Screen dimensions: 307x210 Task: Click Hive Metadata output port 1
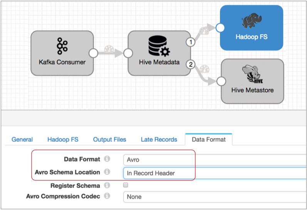coord(190,42)
